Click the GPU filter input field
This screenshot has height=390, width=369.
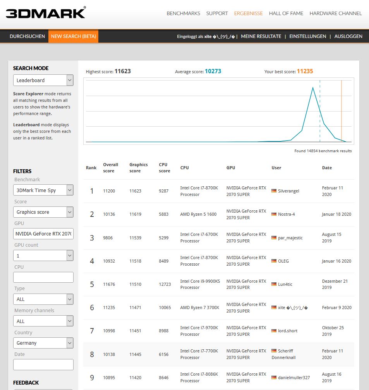click(43, 234)
